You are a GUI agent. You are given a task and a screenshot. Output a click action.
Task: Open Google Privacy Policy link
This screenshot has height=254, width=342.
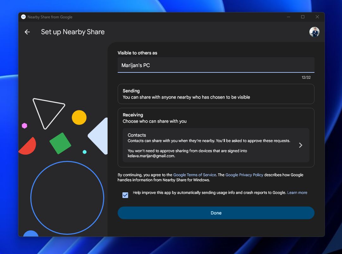pyautogui.click(x=244, y=175)
